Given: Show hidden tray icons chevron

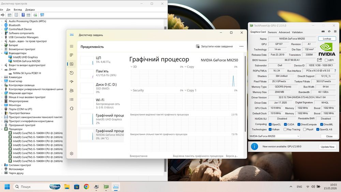Looking at the screenshot, I should click(x=291, y=187).
